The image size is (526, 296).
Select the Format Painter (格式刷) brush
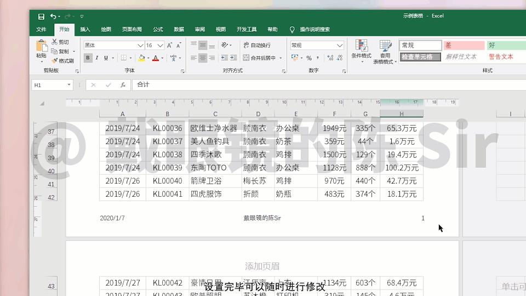coord(62,61)
